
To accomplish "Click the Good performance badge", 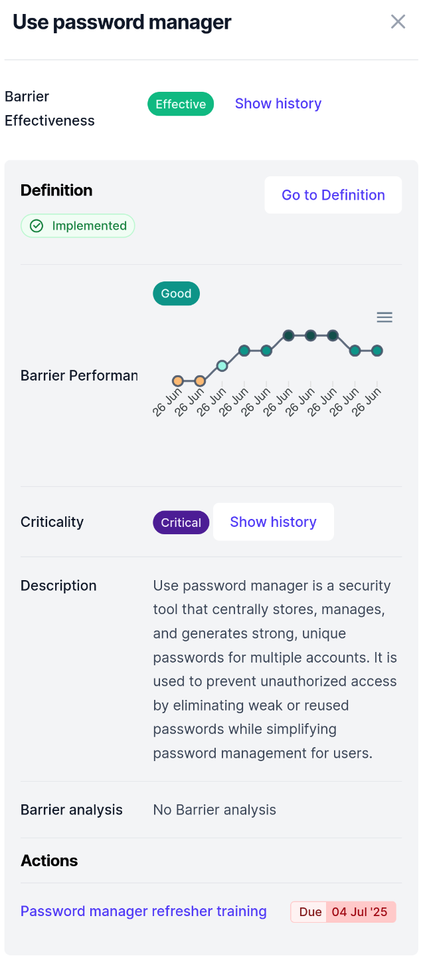I will click(x=176, y=293).
